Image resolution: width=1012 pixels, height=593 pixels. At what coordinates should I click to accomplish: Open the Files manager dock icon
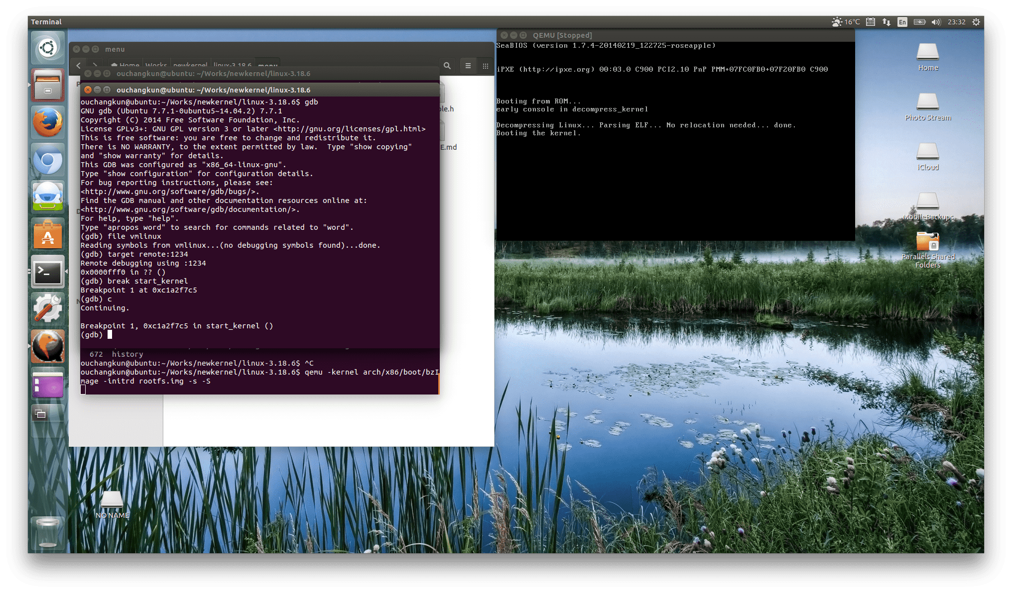pos(48,86)
